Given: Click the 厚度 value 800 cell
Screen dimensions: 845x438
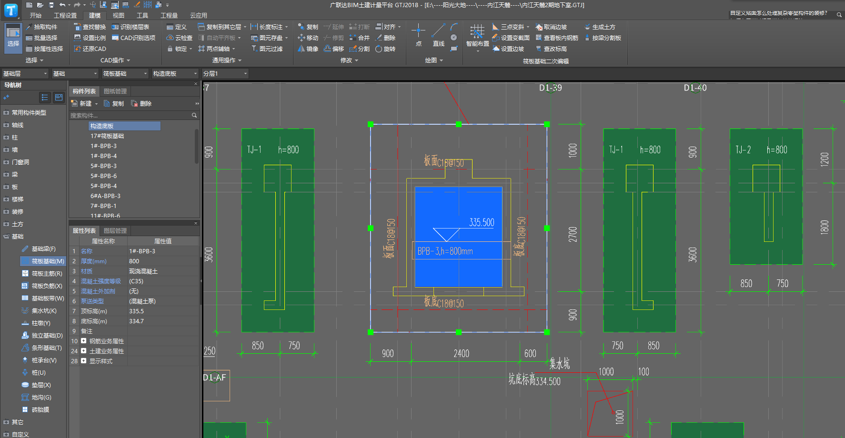Looking at the screenshot, I should click(x=163, y=261).
